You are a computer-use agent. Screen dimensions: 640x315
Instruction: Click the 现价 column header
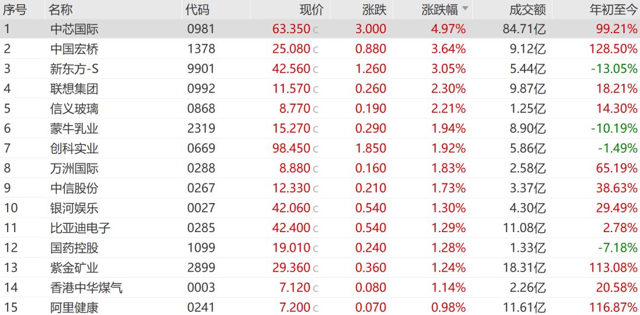point(312,9)
